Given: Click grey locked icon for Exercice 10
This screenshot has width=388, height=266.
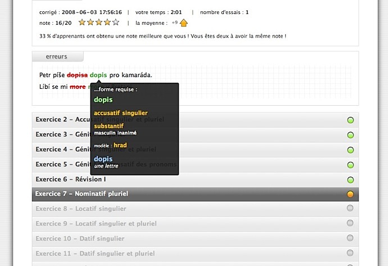Looking at the screenshot, I should 350,238.
